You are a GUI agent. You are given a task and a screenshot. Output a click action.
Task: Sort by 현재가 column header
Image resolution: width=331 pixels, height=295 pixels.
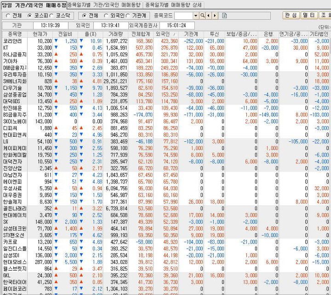coord(40,34)
